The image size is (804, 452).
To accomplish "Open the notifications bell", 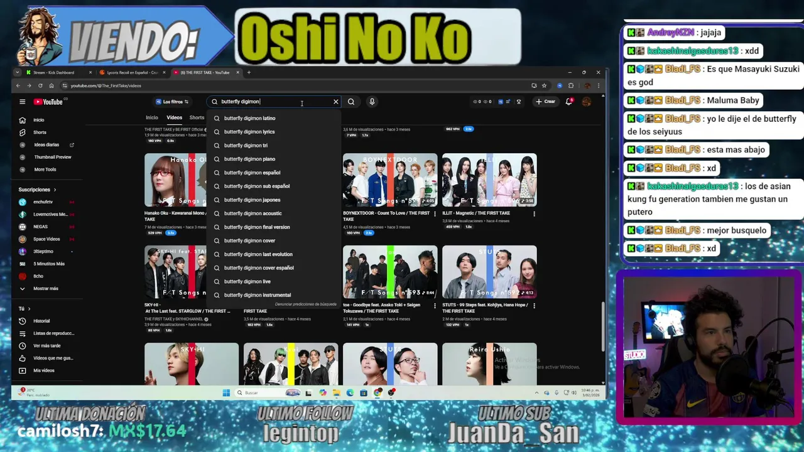I will click(x=569, y=102).
